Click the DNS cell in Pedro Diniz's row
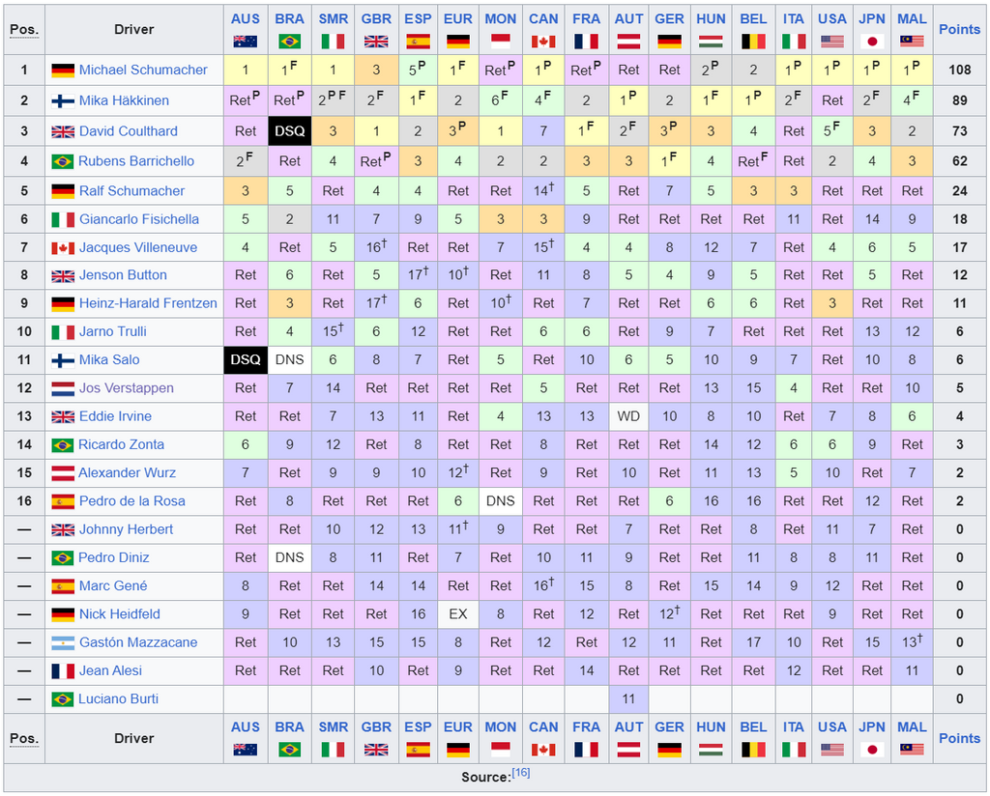 [290, 557]
